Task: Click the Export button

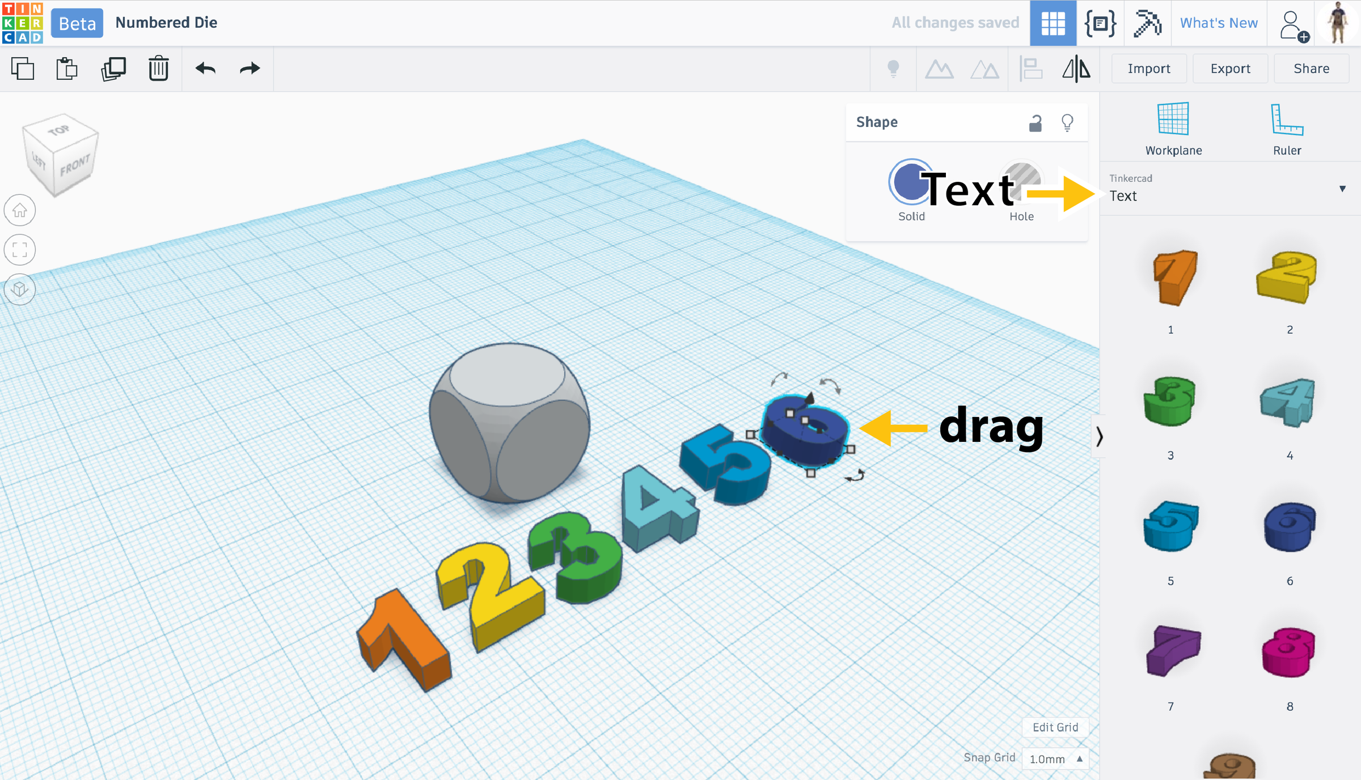Action: 1230,69
